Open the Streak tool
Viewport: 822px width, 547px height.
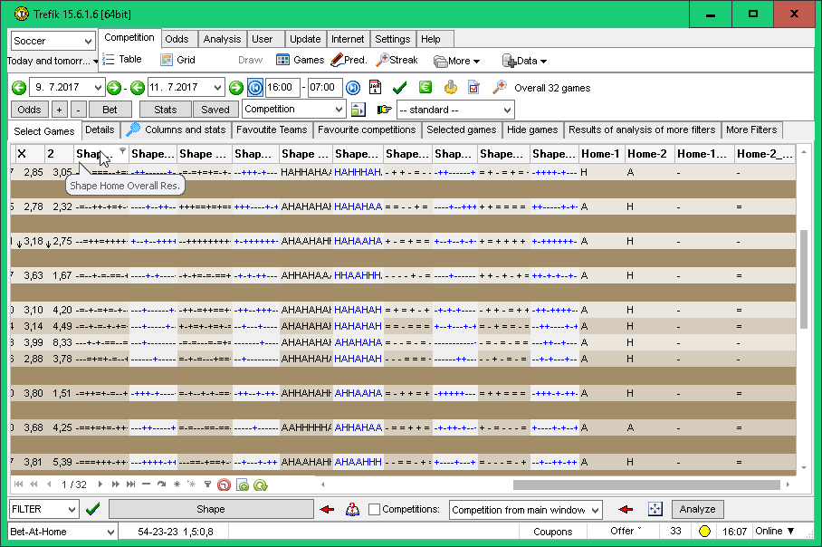coord(397,61)
